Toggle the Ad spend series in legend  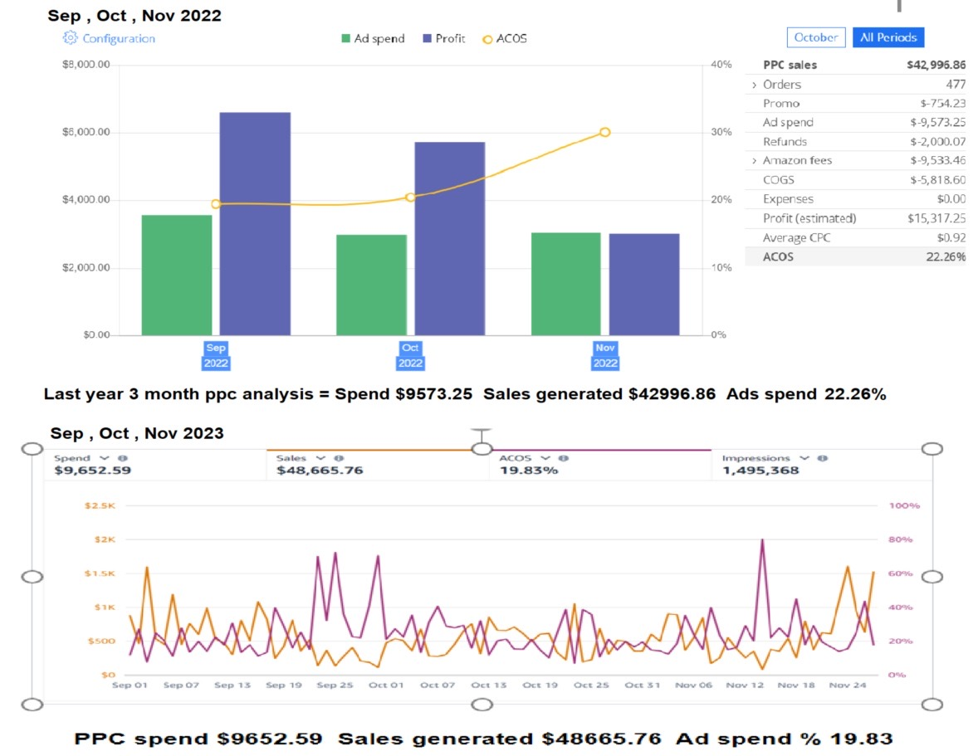coord(373,38)
